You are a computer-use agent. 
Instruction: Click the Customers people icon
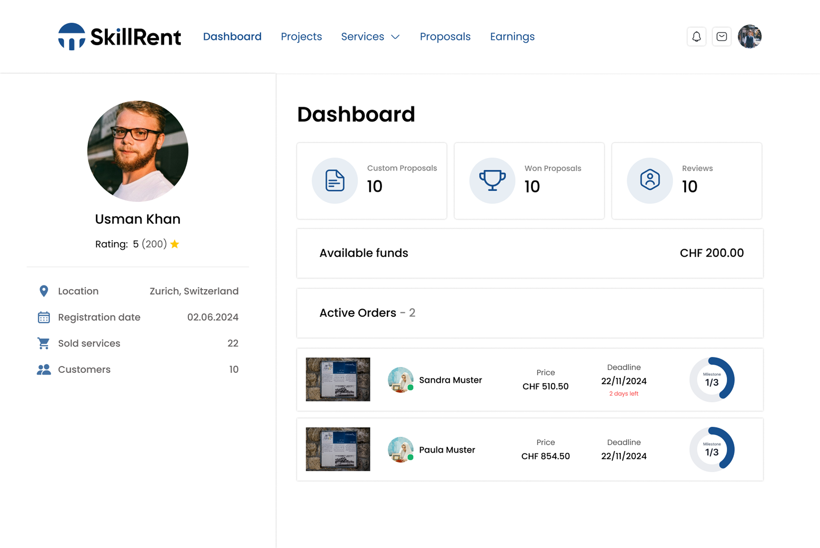pos(44,369)
